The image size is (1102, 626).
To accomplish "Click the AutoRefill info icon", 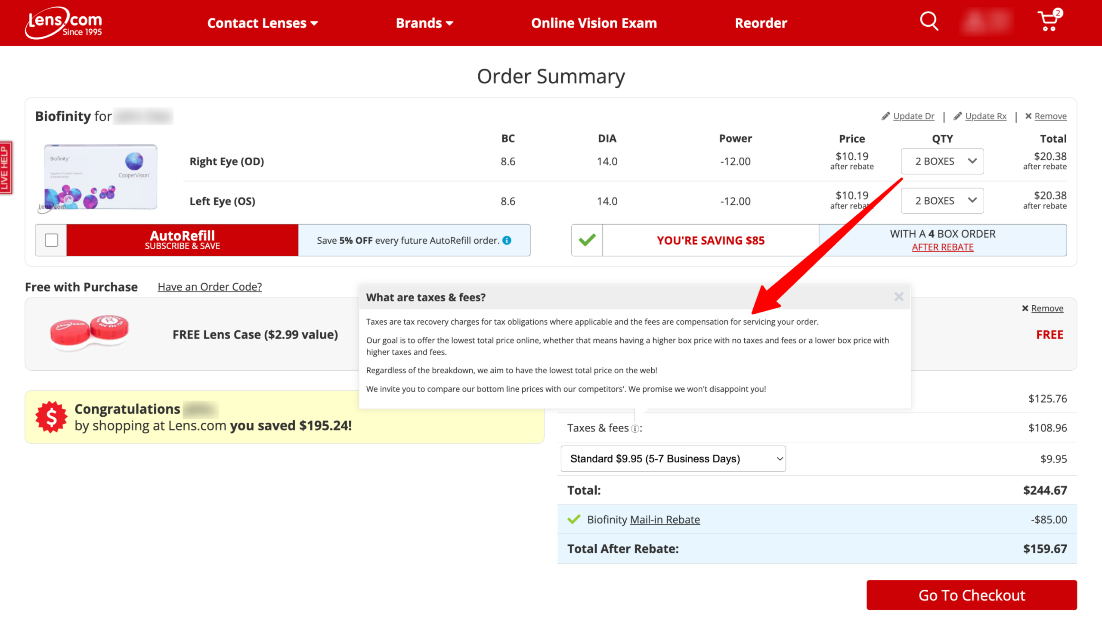I will coord(507,240).
